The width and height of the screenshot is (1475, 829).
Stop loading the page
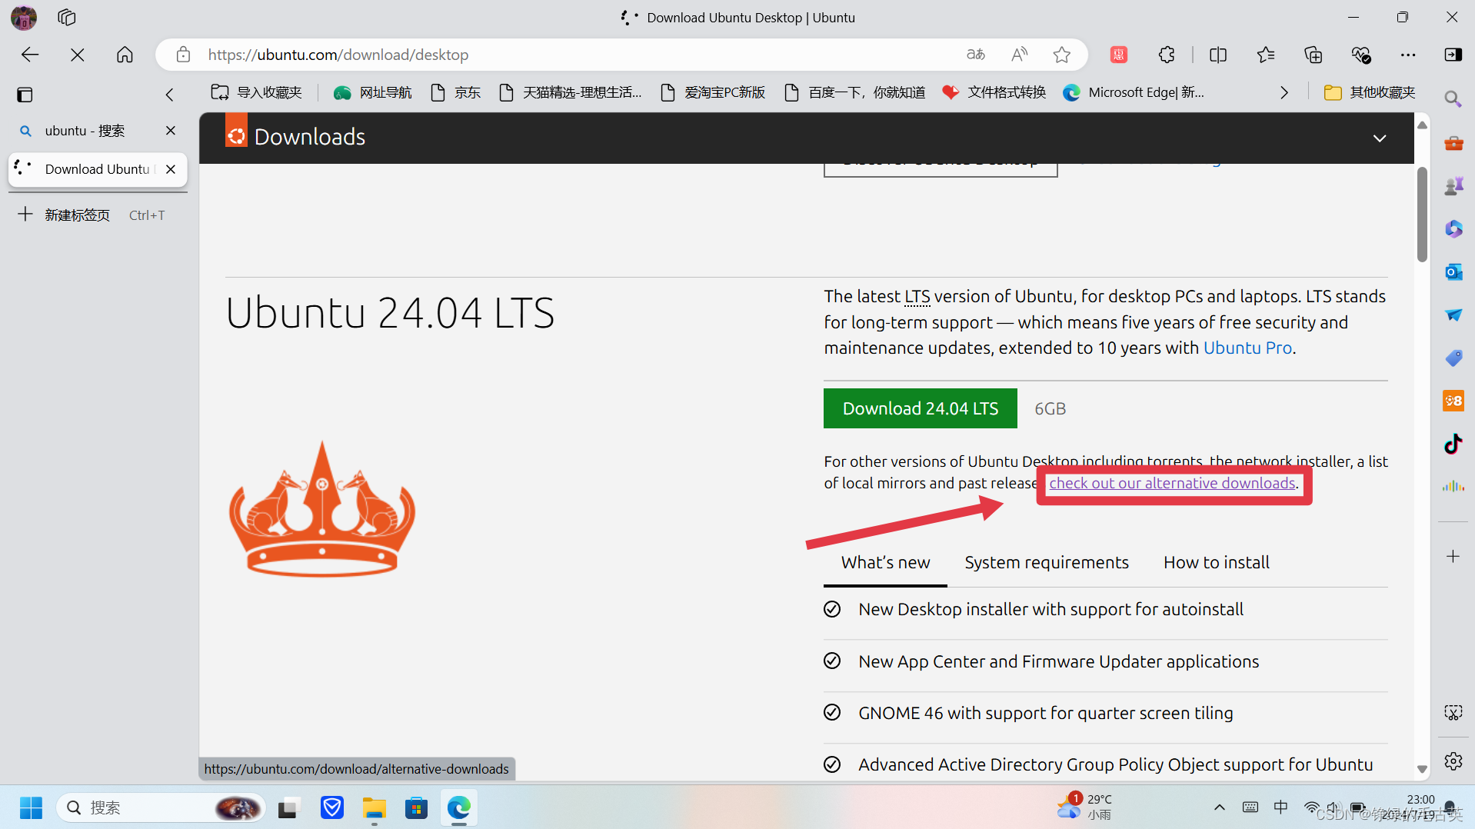tap(78, 55)
